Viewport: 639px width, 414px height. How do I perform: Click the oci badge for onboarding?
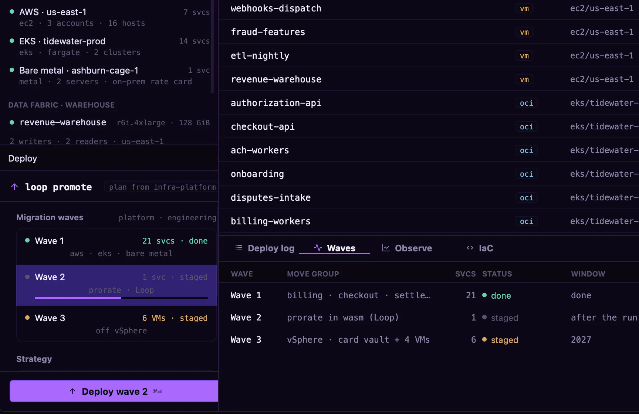526,174
